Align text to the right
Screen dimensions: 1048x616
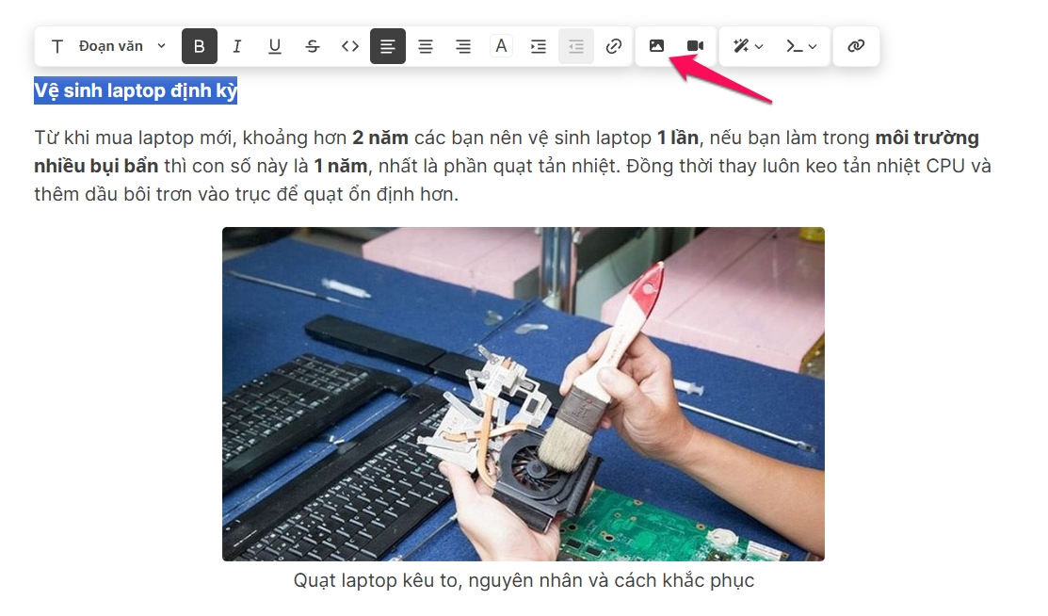coord(463,46)
